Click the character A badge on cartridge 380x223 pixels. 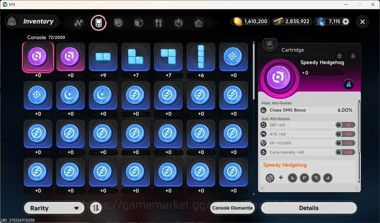tap(349, 84)
